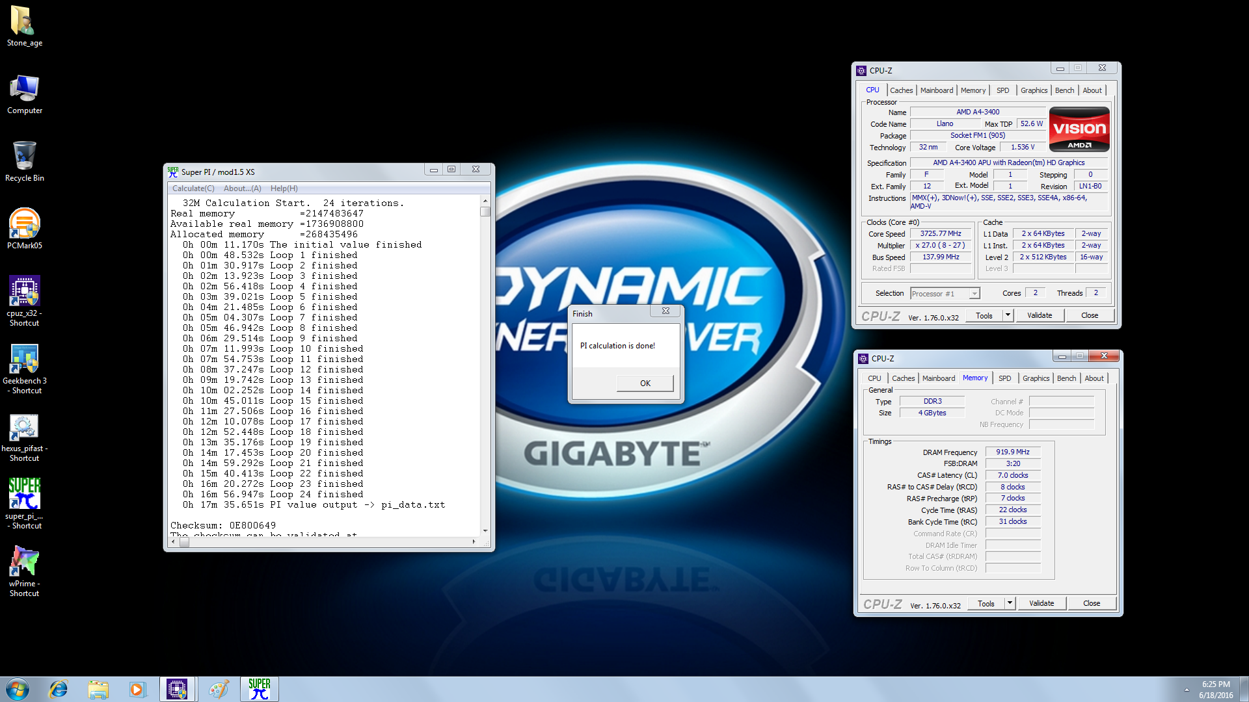Switch to SPD tab in bottom CPU-Z

1005,378
